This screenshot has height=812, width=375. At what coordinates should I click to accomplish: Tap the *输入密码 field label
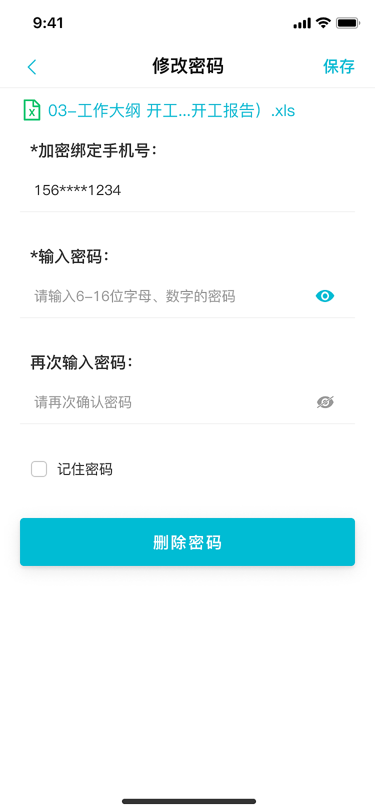coord(69,256)
